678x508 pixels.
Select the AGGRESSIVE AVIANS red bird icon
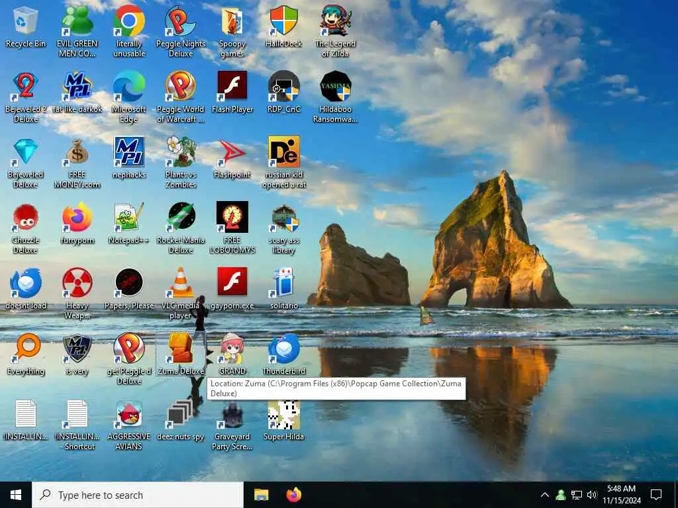129,425
